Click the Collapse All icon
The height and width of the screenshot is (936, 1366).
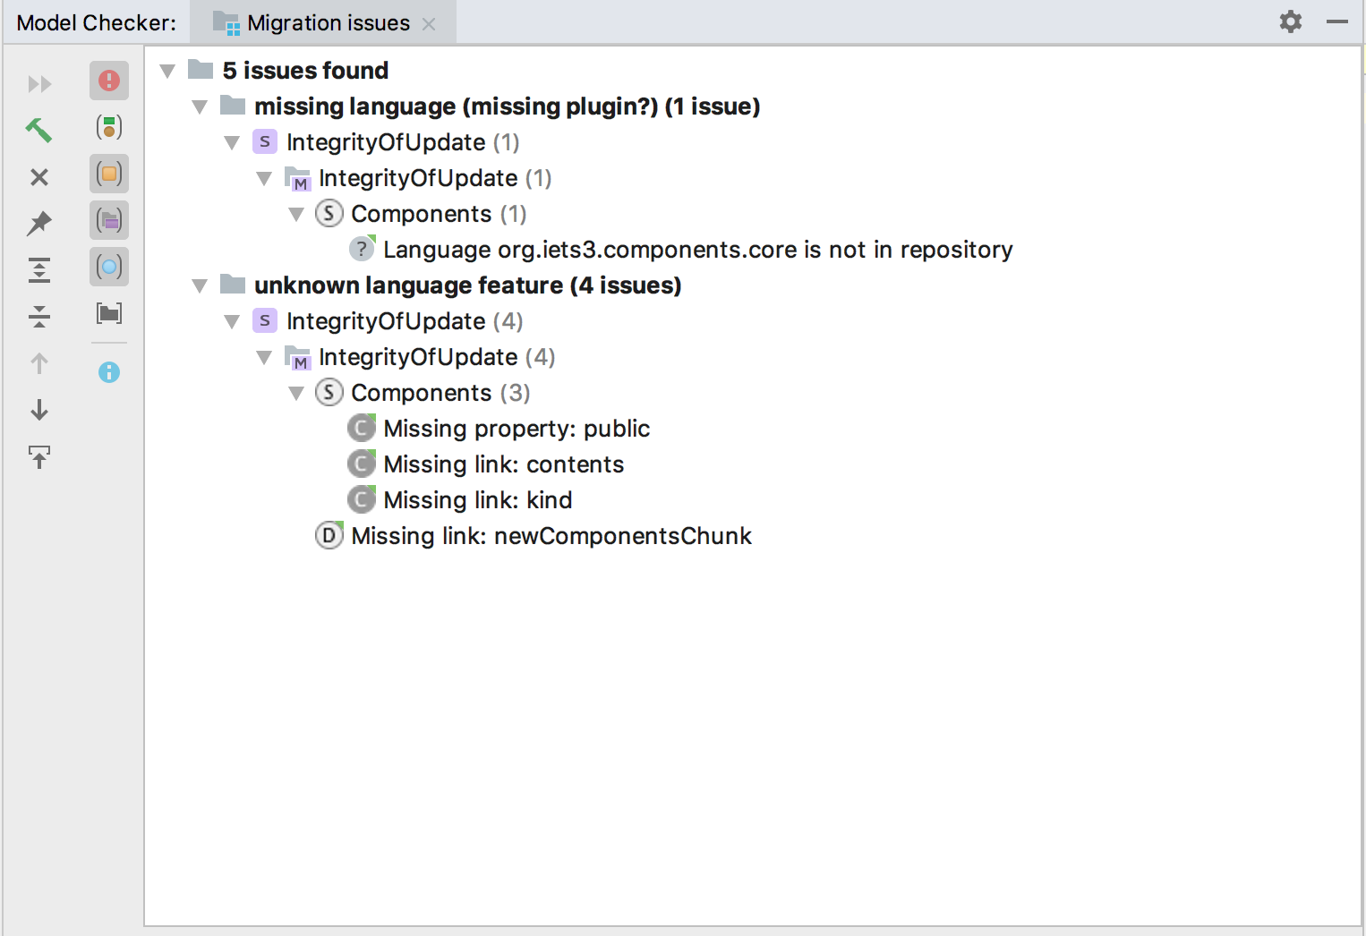click(x=38, y=316)
